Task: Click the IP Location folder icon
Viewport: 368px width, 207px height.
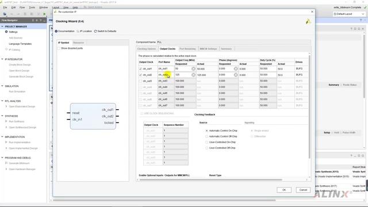Action: point(78,31)
